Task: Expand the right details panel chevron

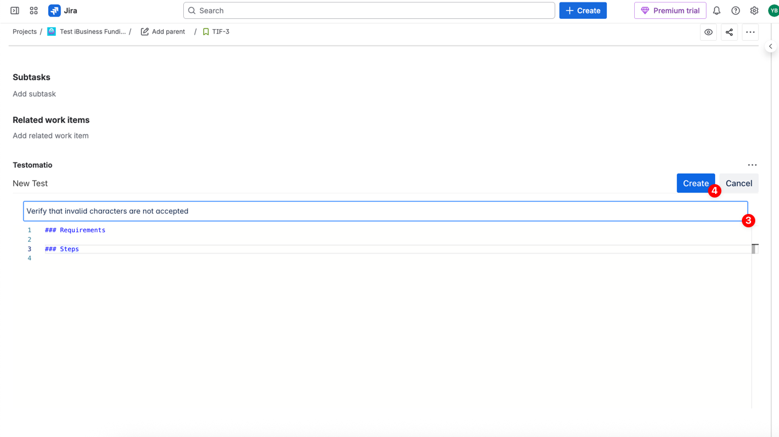Action: click(x=770, y=46)
